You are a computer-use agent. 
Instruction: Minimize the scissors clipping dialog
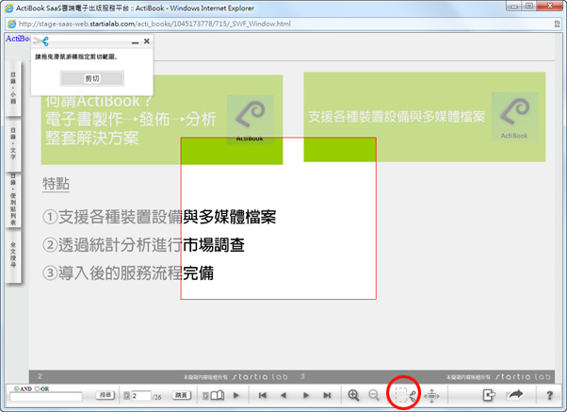[x=136, y=41]
